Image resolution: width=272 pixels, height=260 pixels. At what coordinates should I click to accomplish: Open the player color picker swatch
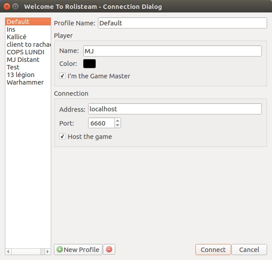coord(89,64)
